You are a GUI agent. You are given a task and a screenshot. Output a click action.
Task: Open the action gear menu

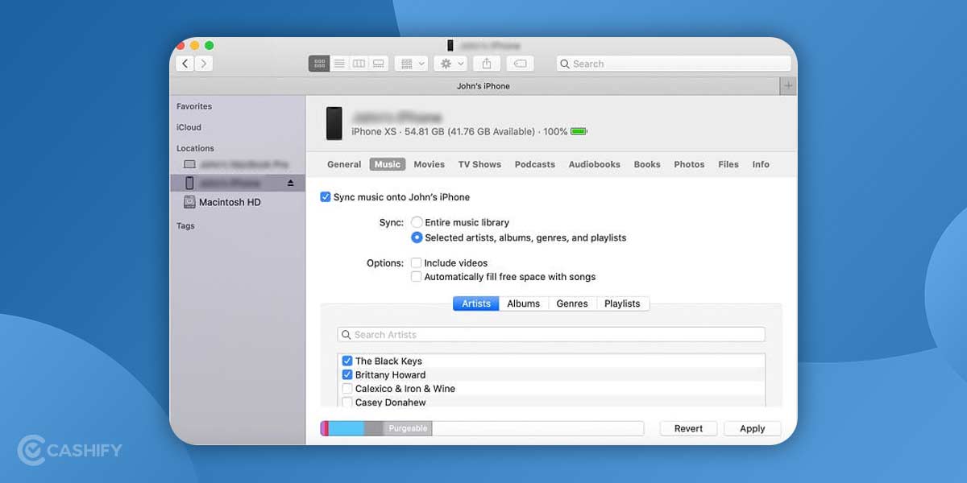coord(445,63)
